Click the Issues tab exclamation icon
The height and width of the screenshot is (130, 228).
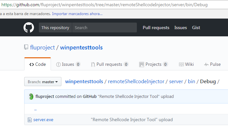pos(58,65)
